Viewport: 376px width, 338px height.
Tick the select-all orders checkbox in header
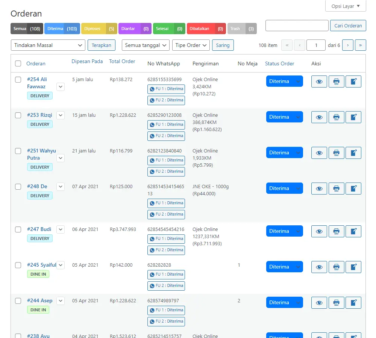click(x=18, y=63)
